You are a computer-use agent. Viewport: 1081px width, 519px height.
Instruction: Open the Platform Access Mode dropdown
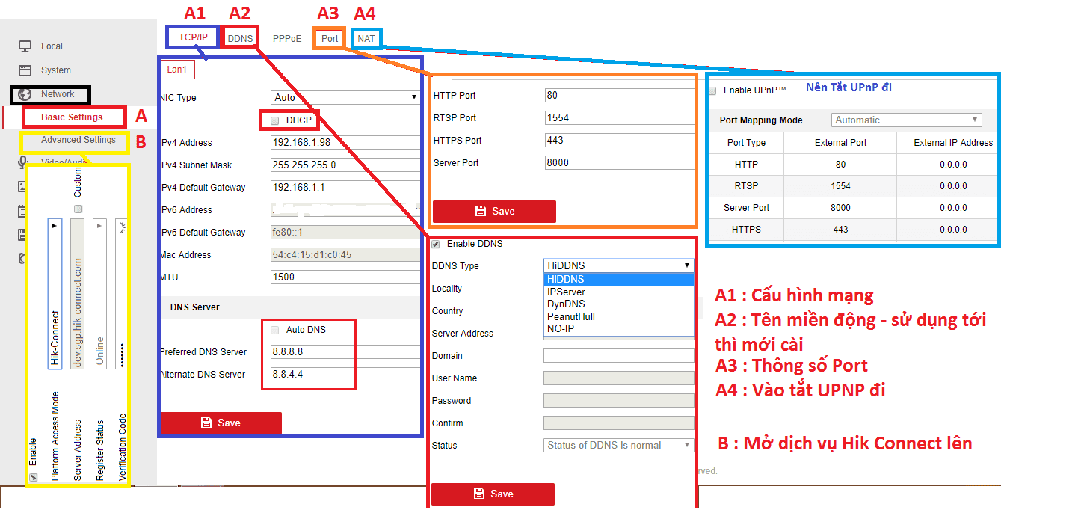[x=55, y=292]
